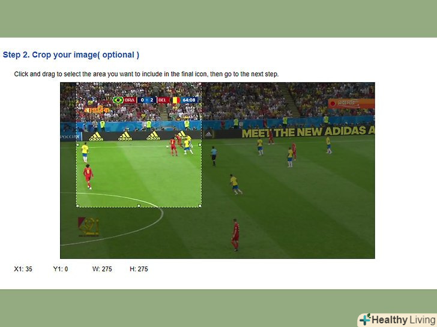This screenshot has height=327, width=437.
Task: Grab the top-left crop selection handle
Action: tap(78, 84)
